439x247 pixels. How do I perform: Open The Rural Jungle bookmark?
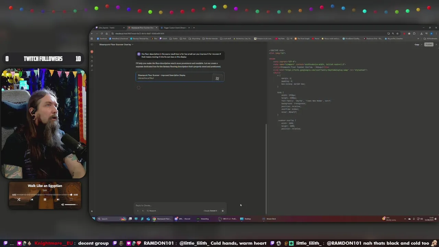(x=302, y=38)
